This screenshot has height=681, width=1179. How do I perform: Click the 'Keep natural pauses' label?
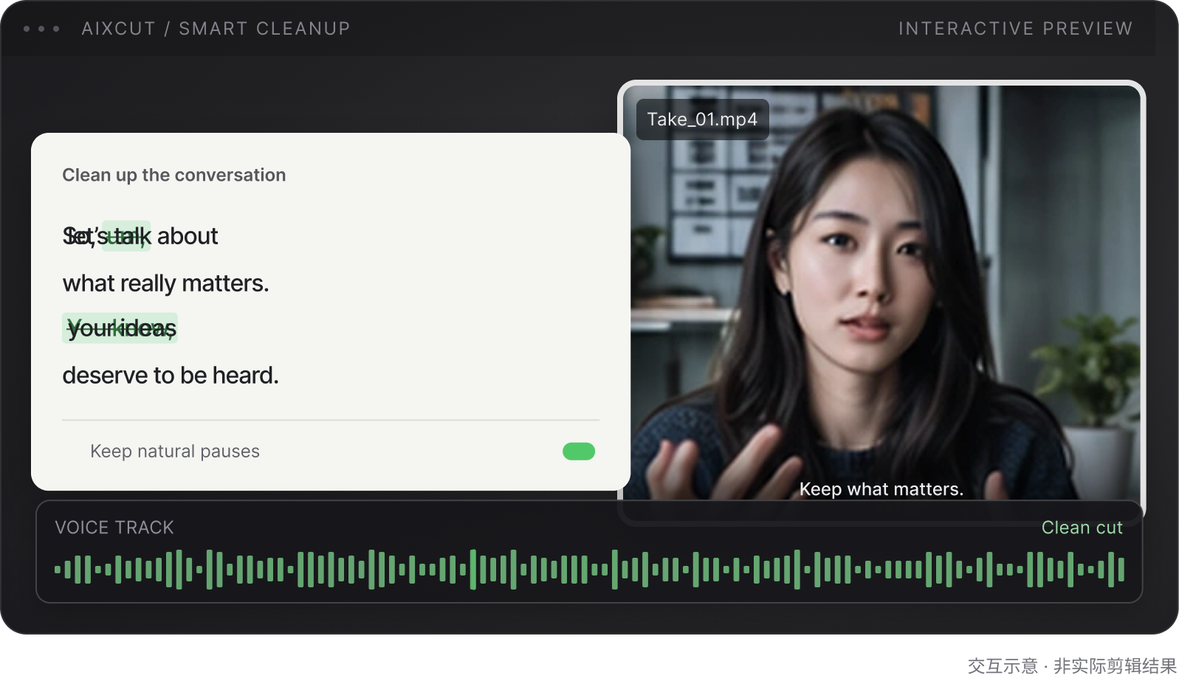175,451
